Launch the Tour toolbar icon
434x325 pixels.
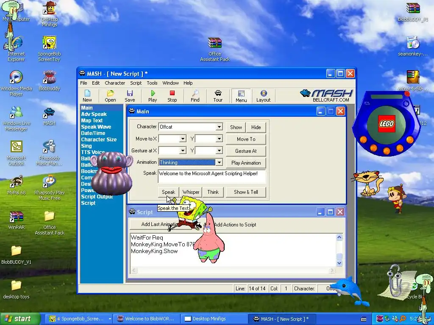point(218,96)
